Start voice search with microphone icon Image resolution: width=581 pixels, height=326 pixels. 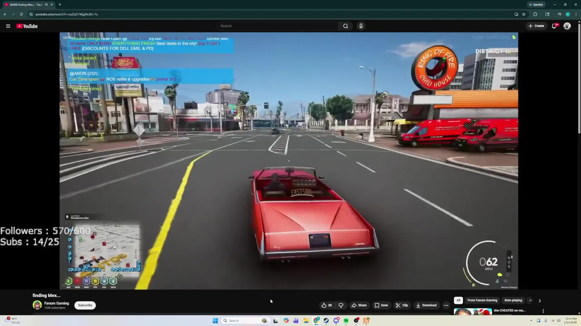pos(361,26)
